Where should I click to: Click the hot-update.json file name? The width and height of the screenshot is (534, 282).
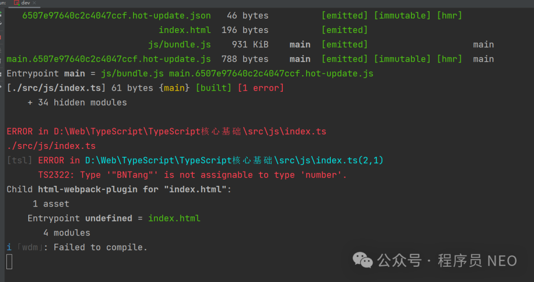pos(117,16)
